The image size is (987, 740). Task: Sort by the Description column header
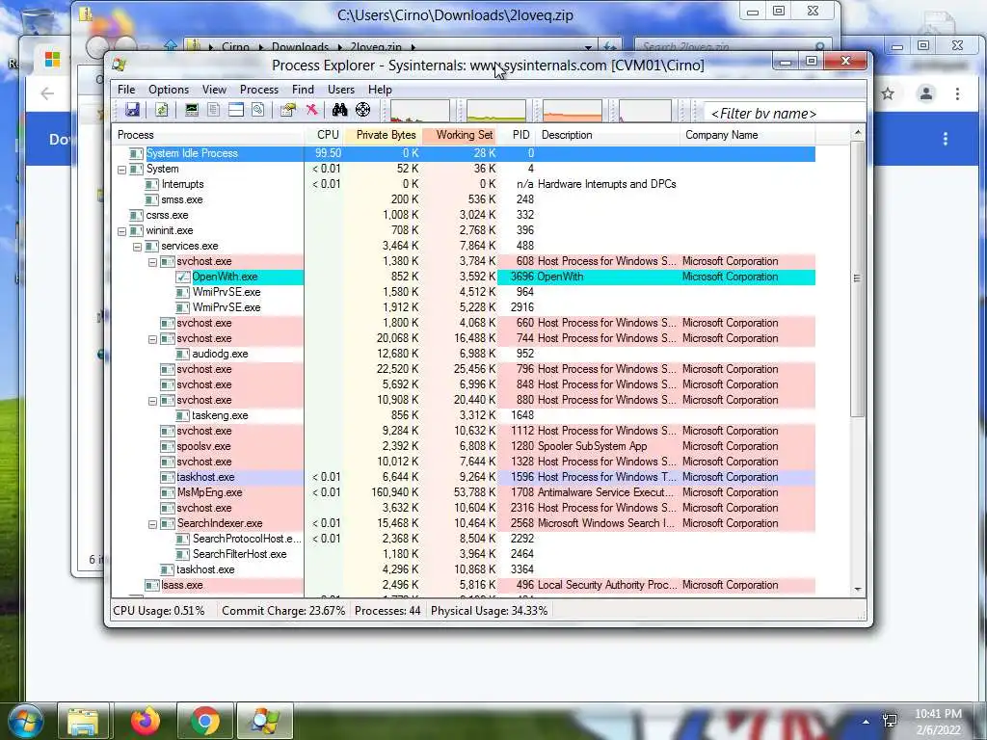[x=608, y=135]
